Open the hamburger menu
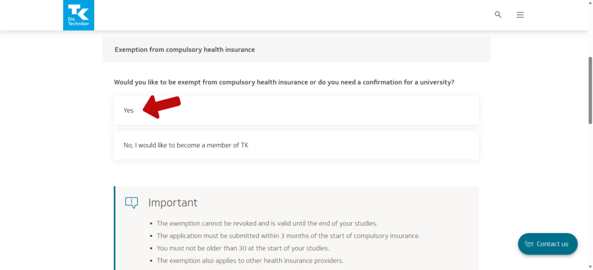The image size is (593, 270). (x=520, y=15)
